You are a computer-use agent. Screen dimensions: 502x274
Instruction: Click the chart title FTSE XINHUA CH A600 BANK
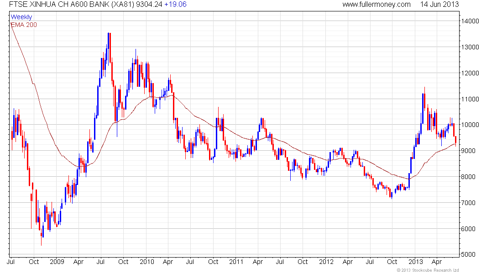59,5
